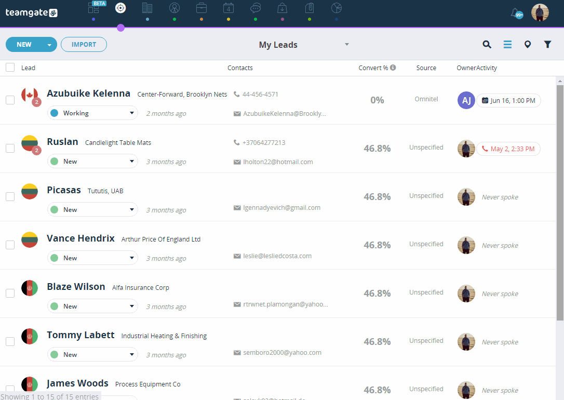Open the Conversations chat bubble icon
The image size is (564, 400).
tap(256, 8)
